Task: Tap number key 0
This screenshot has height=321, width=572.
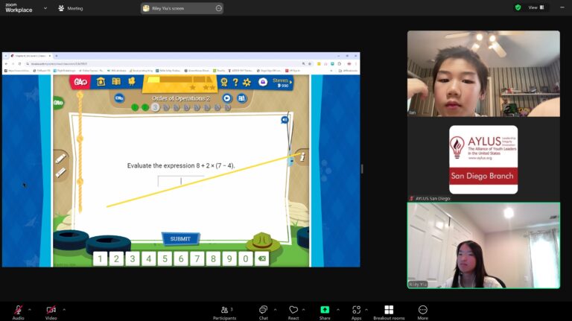Action: pyautogui.click(x=246, y=258)
